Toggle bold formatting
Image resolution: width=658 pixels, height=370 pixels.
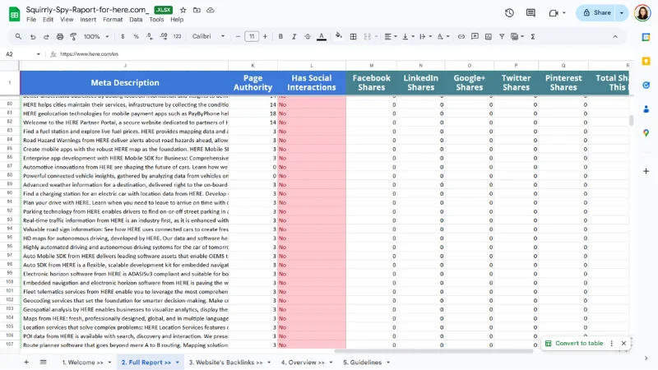pyautogui.click(x=280, y=36)
